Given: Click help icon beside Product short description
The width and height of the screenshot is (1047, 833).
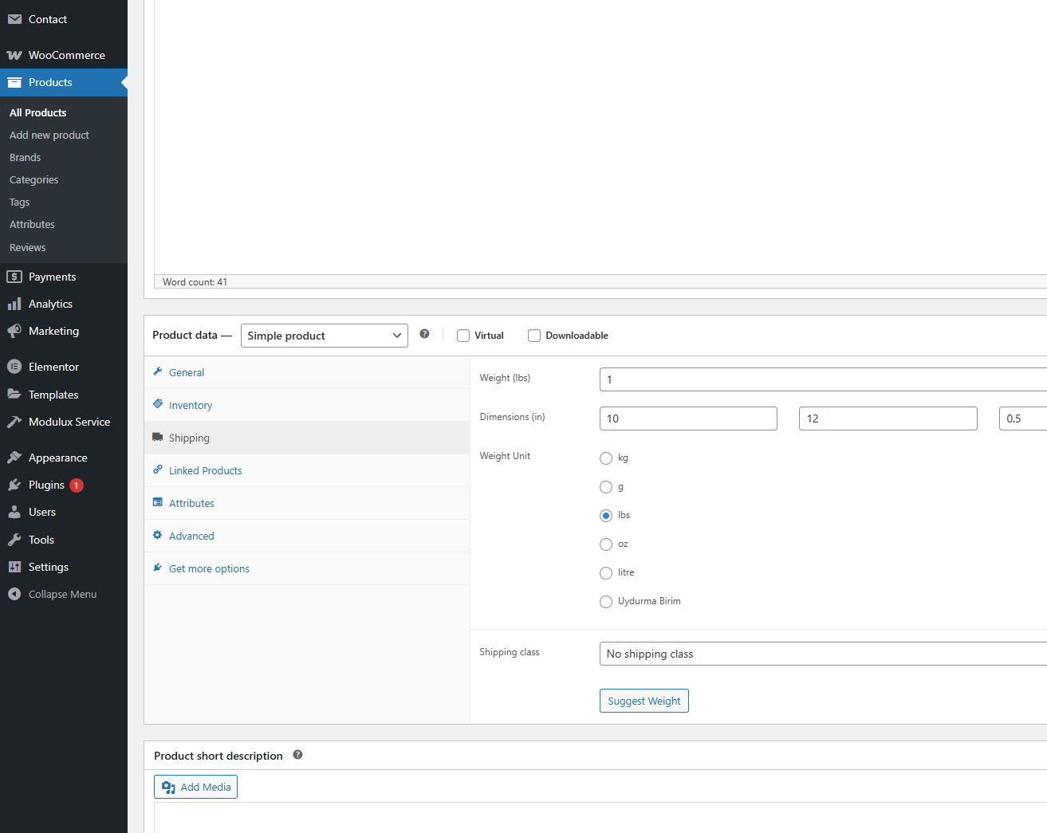Looking at the screenshot, I should 297,755.
